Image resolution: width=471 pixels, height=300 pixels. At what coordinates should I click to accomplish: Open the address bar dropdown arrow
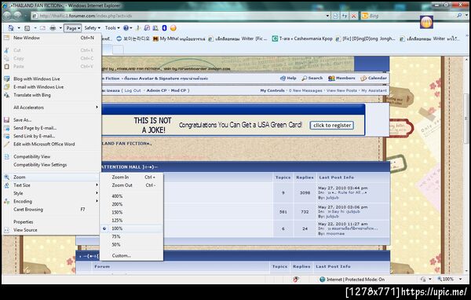point(327,16)
